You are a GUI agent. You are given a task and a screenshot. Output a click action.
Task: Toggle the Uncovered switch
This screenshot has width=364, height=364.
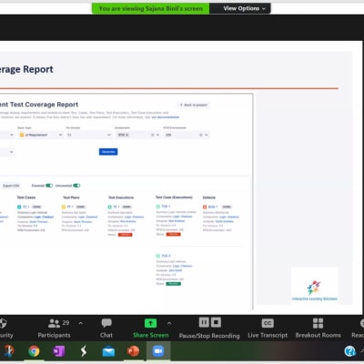[76, 186]
